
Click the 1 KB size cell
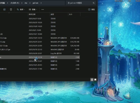(77, 61)
